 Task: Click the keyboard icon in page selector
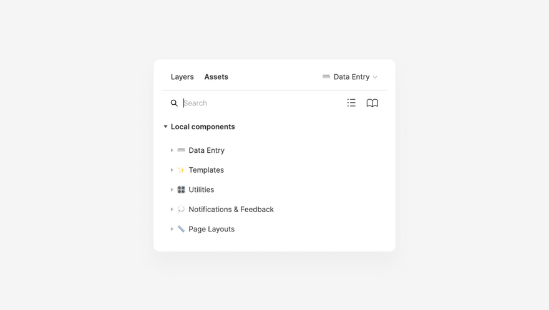tap(326, 77)
